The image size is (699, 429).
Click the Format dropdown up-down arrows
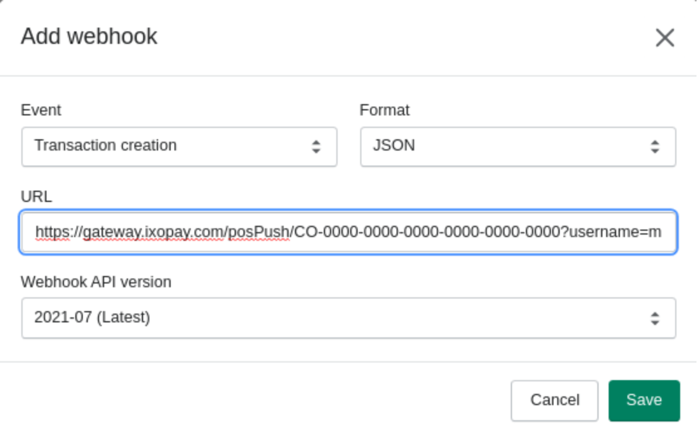(x=655, y=147)
